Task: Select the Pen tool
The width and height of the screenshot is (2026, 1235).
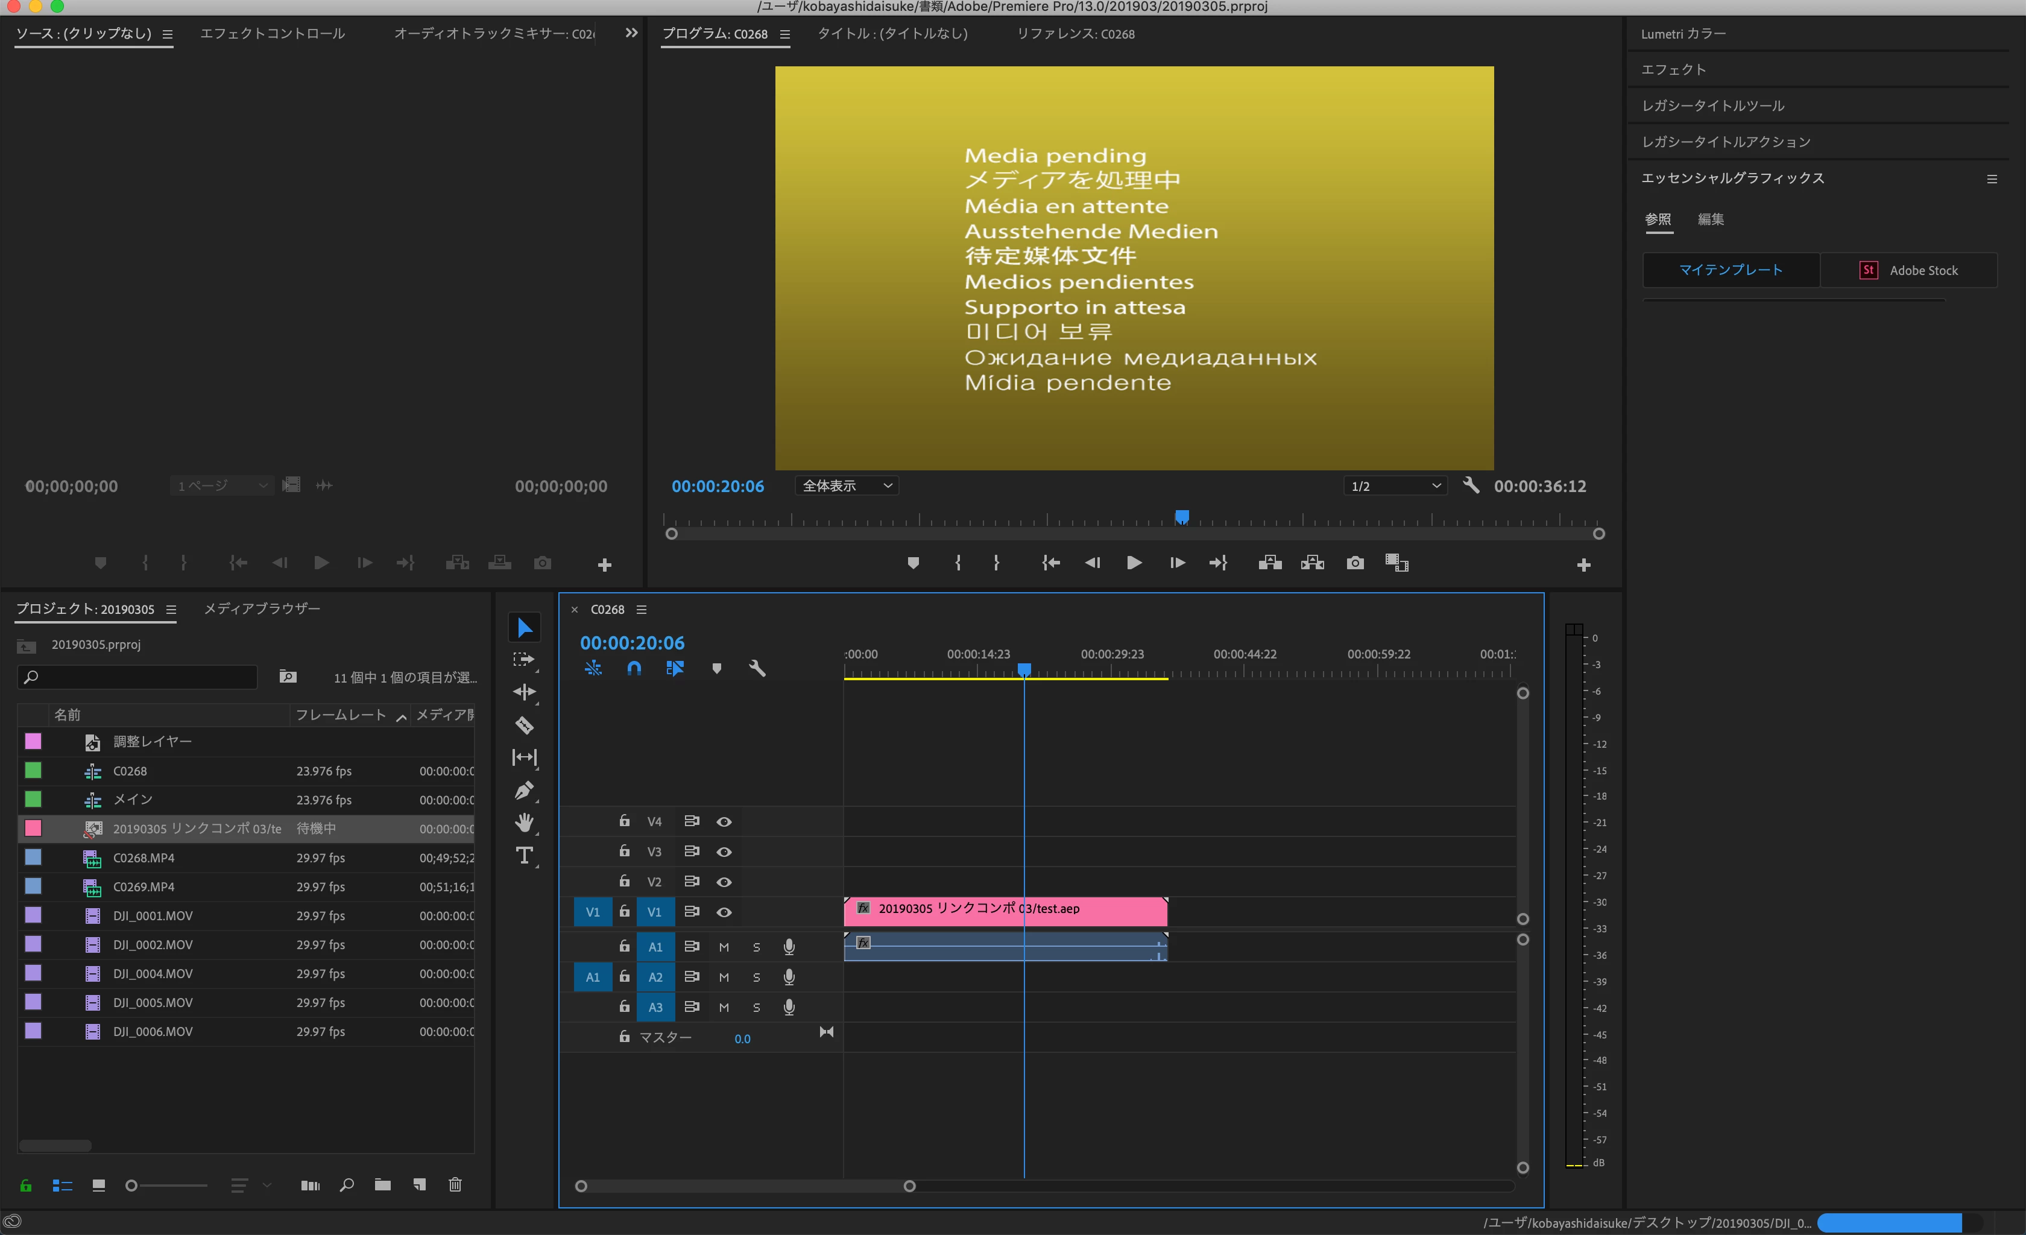Action: pos(524,791)
